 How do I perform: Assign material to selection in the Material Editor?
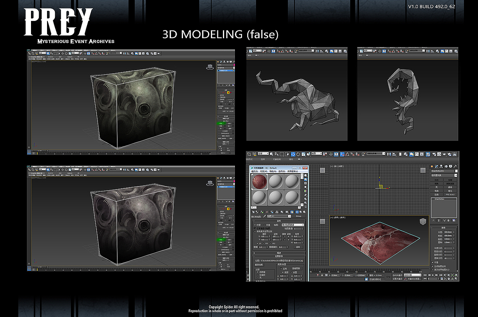coord(263,212)
